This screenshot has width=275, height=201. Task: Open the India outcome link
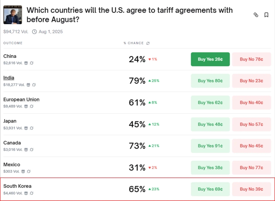point(9,78)
